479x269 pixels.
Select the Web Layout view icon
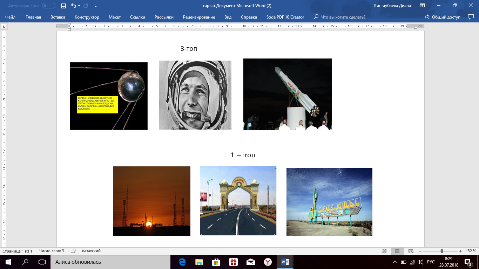click(411, 251)
